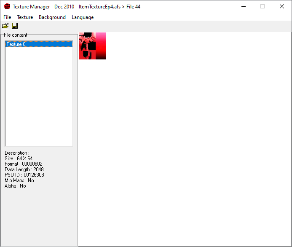Click the Format : 00000602 text
This screenshot has width=292, height=247.
point(24,164)
